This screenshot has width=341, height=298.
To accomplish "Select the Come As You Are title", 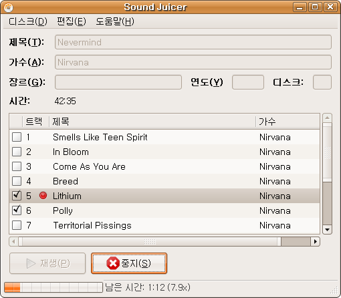I will pos(89,166).
